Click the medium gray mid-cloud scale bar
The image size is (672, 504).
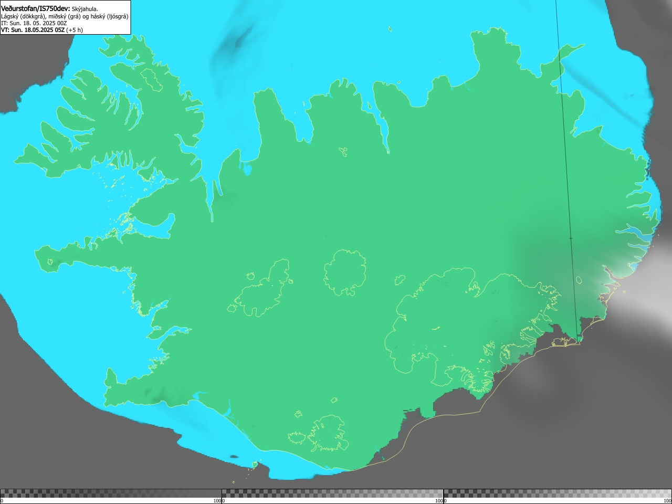click(332, 493)
